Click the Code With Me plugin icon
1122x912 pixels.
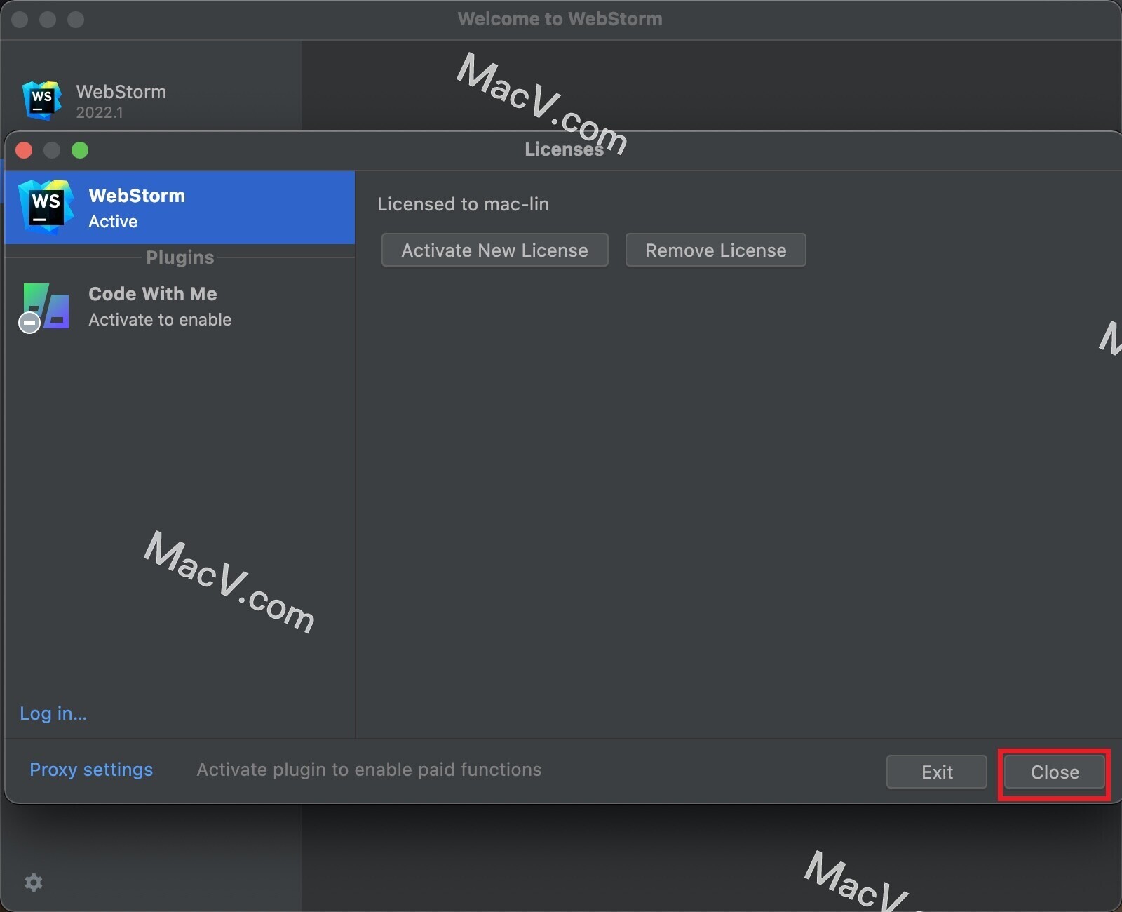pyautogui.click(x=43, y=307)
